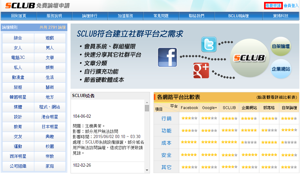
Task: Click the Facebook icon in banner
Action: pyautogui.click(x=167, y=57)
